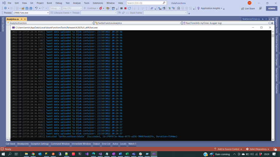Expand the Application Insights dropdown arrow
The width and height of the screenshot is (280, 157).
coord(221,8)
